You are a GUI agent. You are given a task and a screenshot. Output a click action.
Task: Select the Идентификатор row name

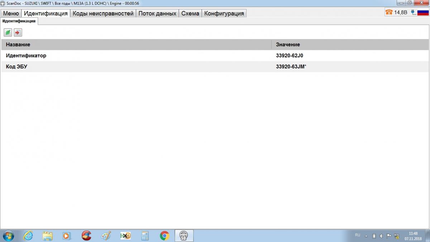coord(26,56)
